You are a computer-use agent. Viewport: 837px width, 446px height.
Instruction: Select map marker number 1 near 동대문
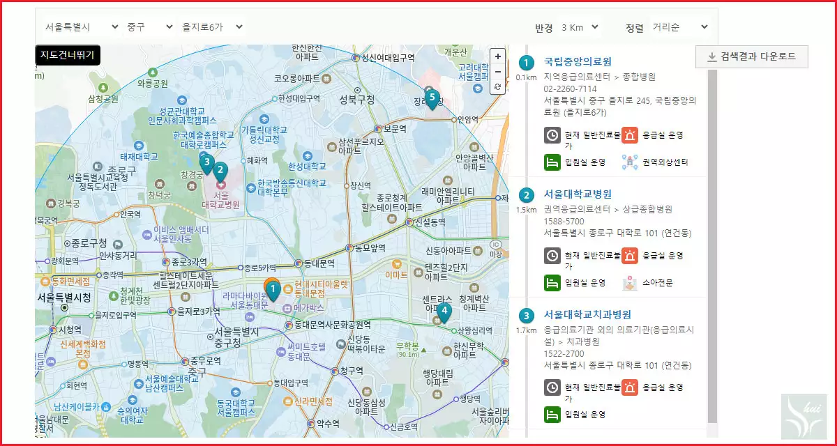click(272, 287)
